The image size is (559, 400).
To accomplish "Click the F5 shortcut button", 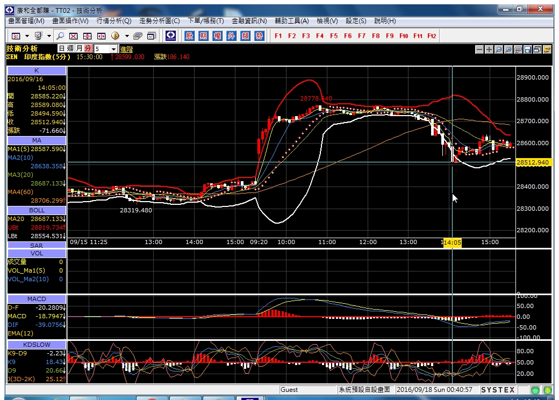I will pyautogui.click(x=334, y=36).
